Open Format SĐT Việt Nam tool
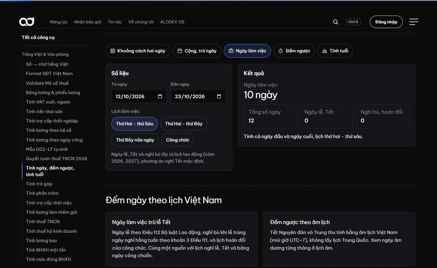Image resolution: width=437 pixels, height=268 pixels. [49, 74]
